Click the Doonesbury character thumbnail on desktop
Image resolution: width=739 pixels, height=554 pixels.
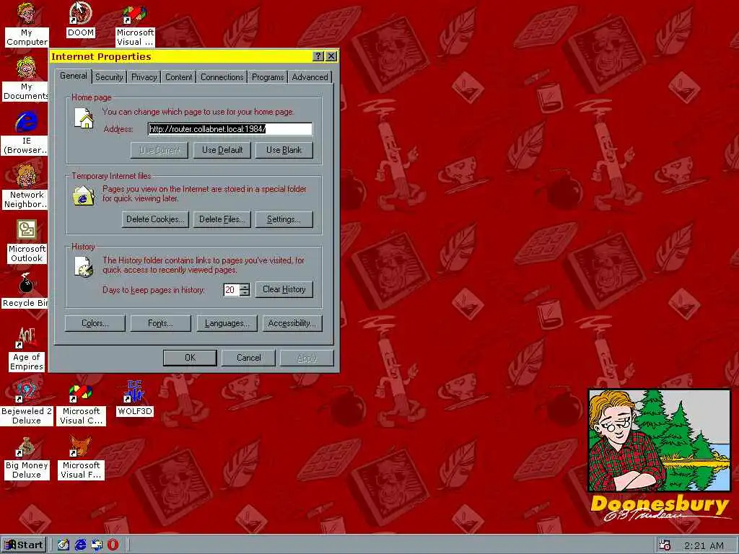pos(660,441)
